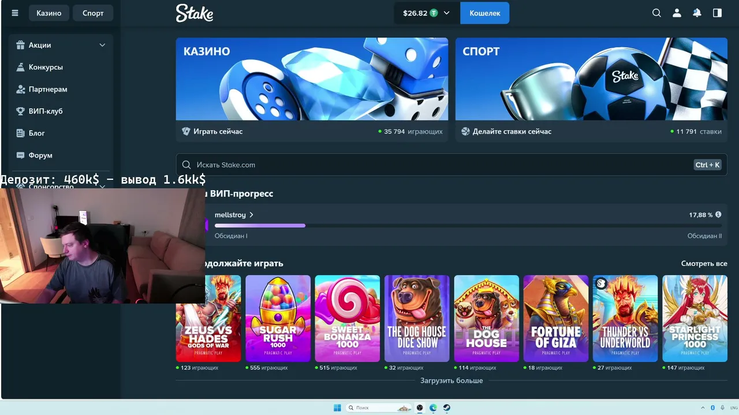This screenshot has width=739, height=415.
Task: Open the СПОРТ banner image
Action: [591, 79]
